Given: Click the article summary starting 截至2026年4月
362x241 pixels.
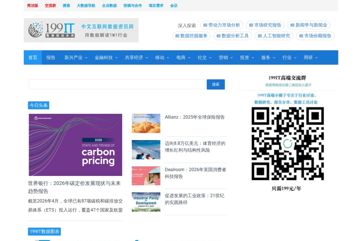Looking at the screenshot, I should tap(75, 205).
